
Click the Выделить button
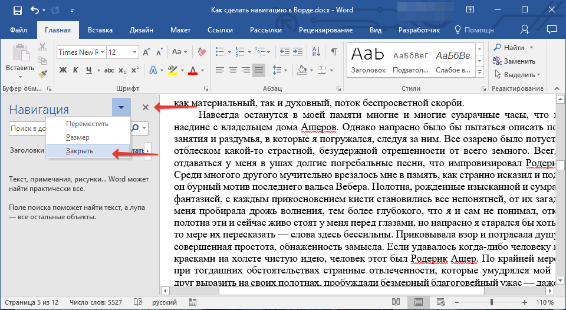(517, 75)
